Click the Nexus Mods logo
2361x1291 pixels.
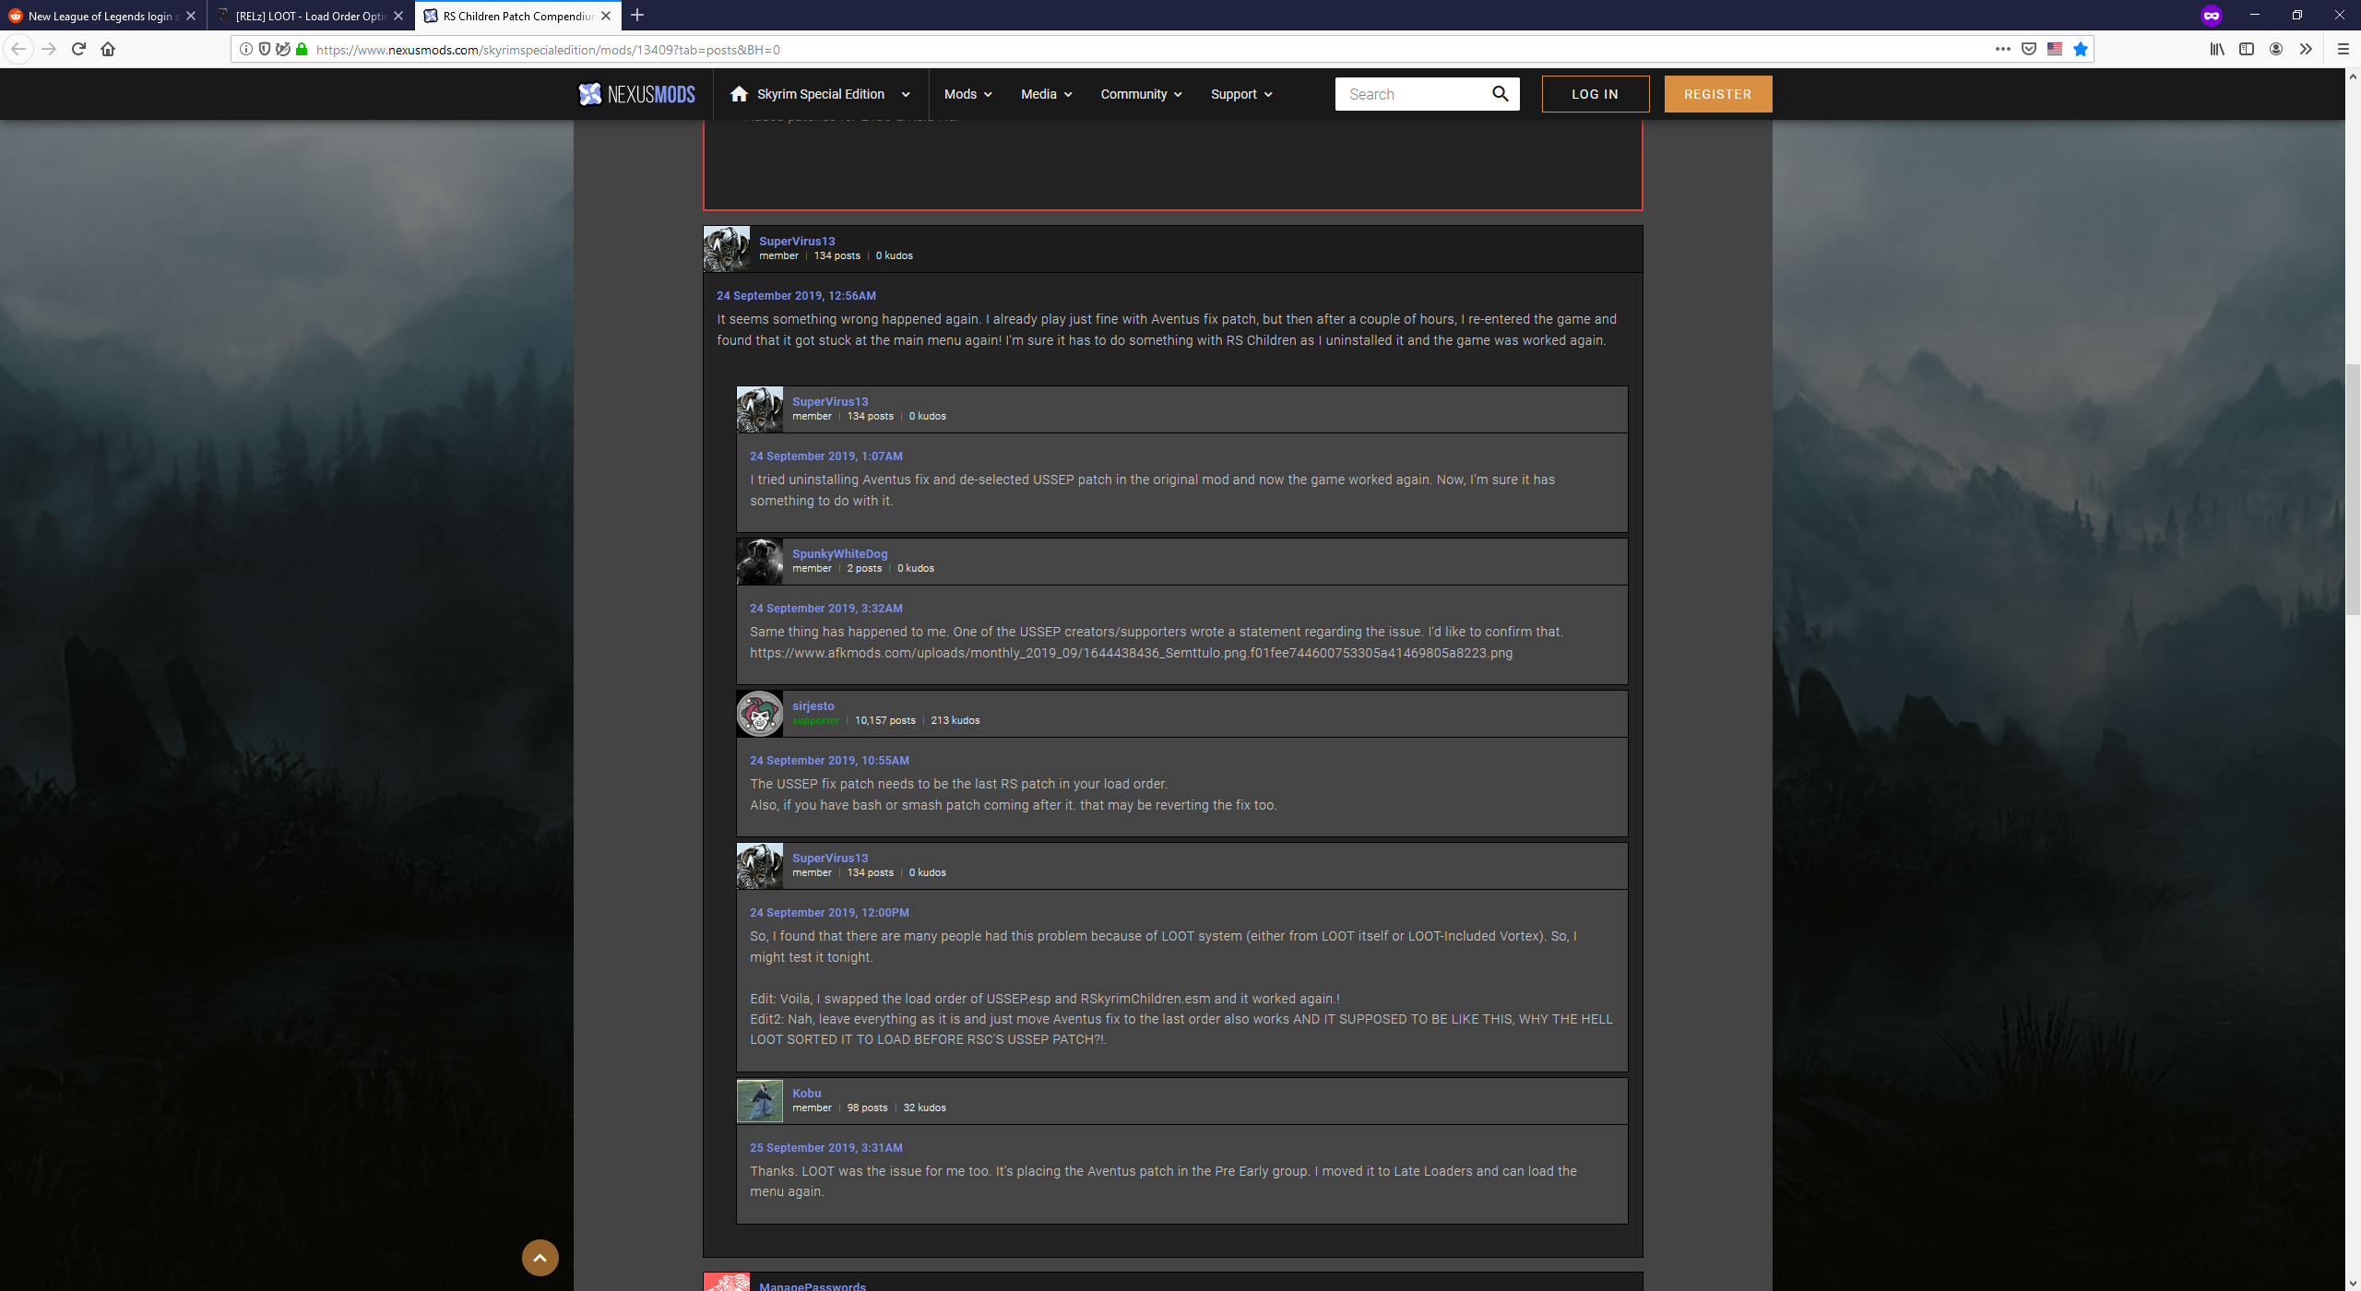point(636,94)
